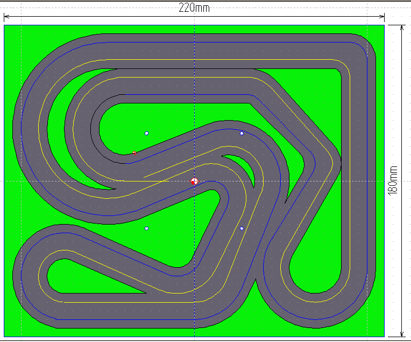Select the lower-right white mounting hole dot

tap(242, 229)
